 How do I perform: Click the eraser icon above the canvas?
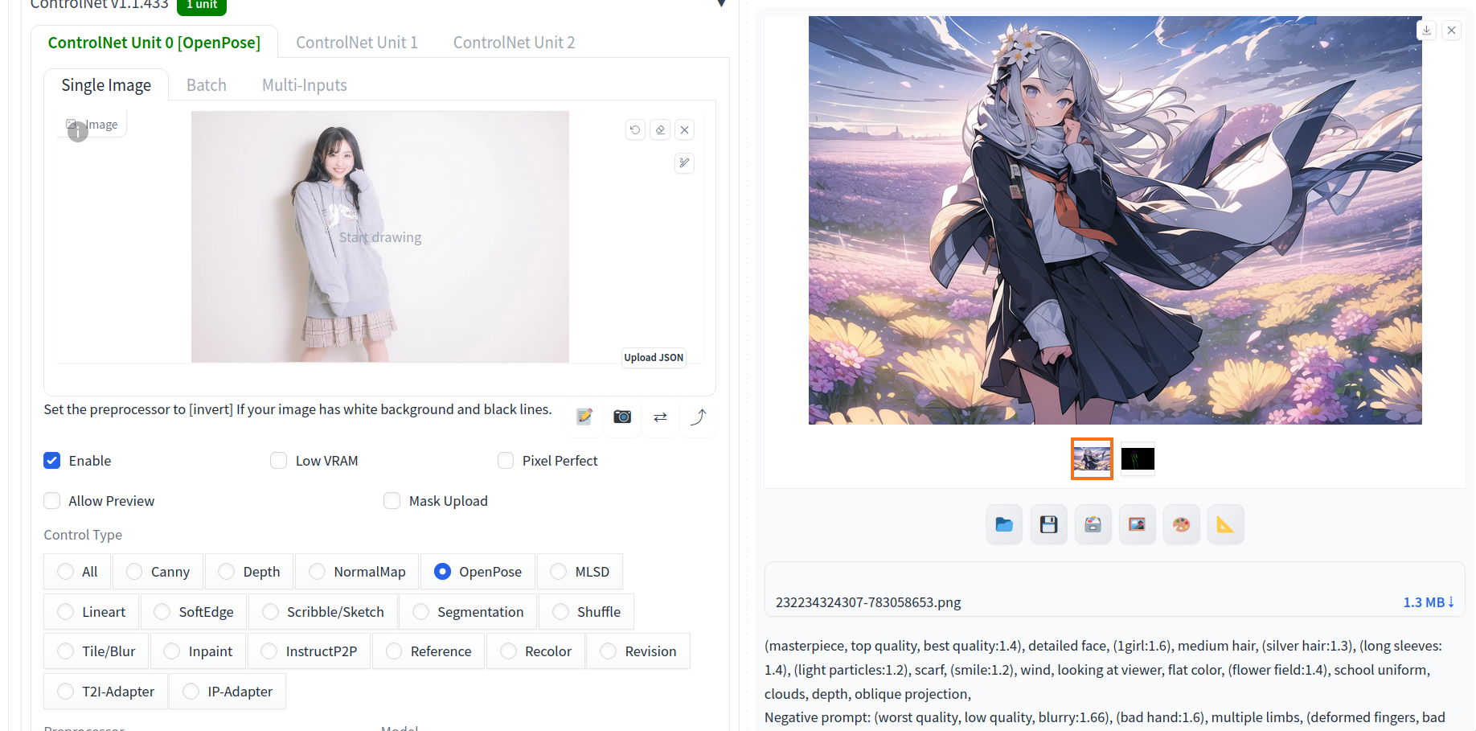coord(660,129)
